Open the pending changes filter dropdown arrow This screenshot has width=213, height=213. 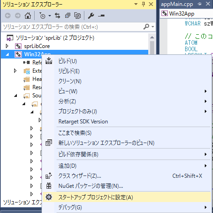click(x=50, y=16)
